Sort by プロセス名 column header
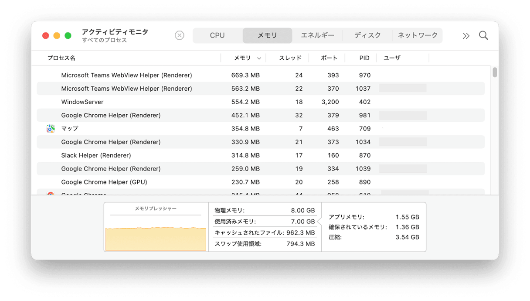This screenshot has height=301, width=530. click(x=61, y=58)
